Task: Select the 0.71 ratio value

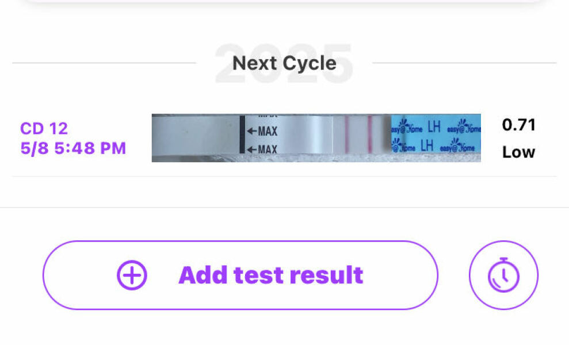Action: click(518, 125)
